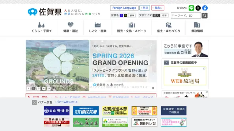Close the banner ad panel with X
The image size is (234, 131).
tap(34, 102)
